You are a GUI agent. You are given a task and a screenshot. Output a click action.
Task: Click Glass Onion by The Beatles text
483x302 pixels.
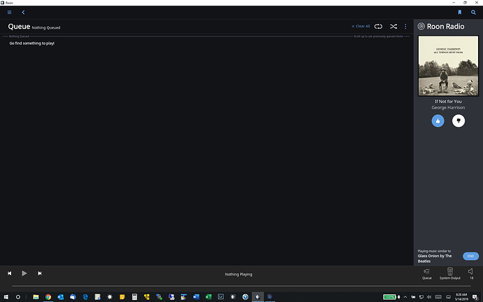coord(435,259)
